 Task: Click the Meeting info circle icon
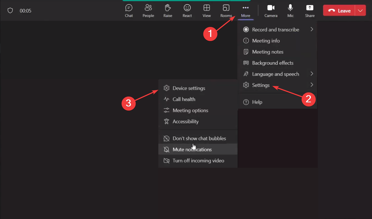246,41
